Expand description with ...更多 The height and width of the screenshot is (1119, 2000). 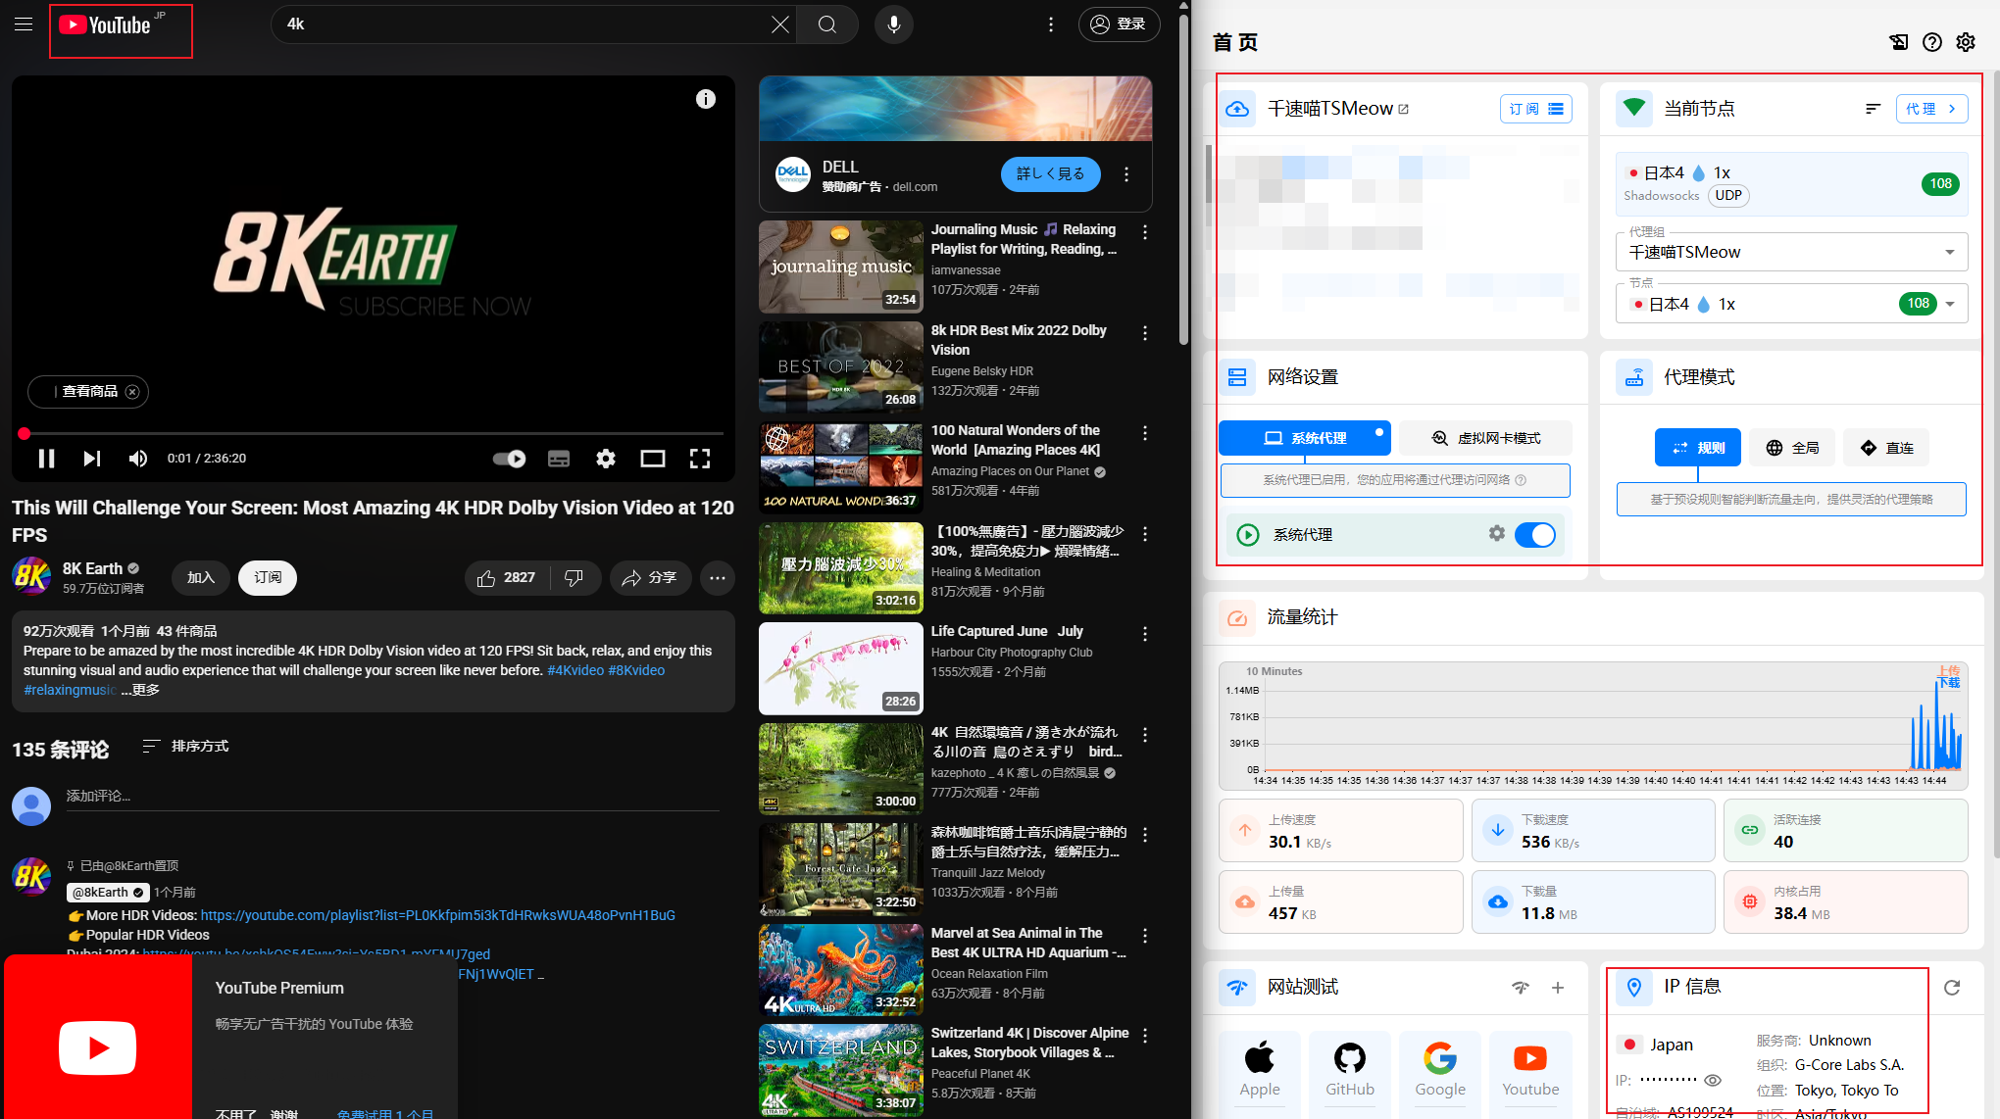tap(140, 690)
